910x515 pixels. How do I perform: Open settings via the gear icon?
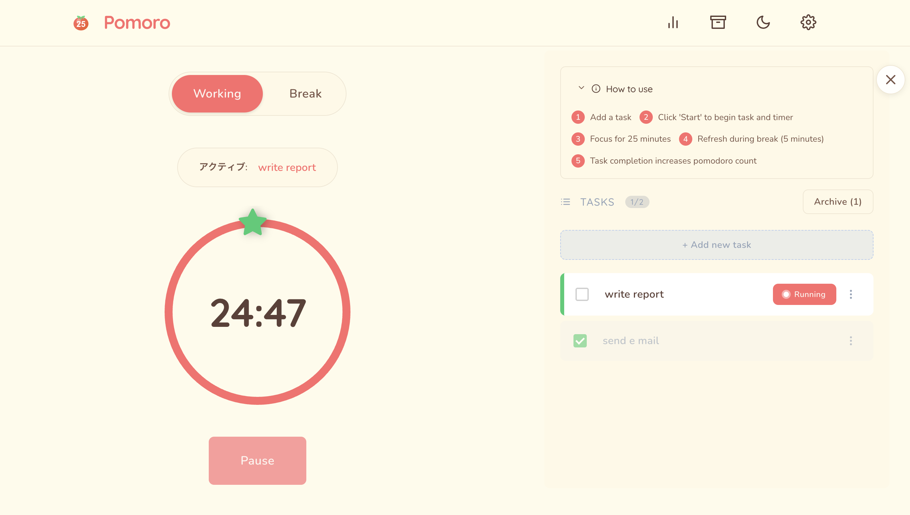[808, 22]
